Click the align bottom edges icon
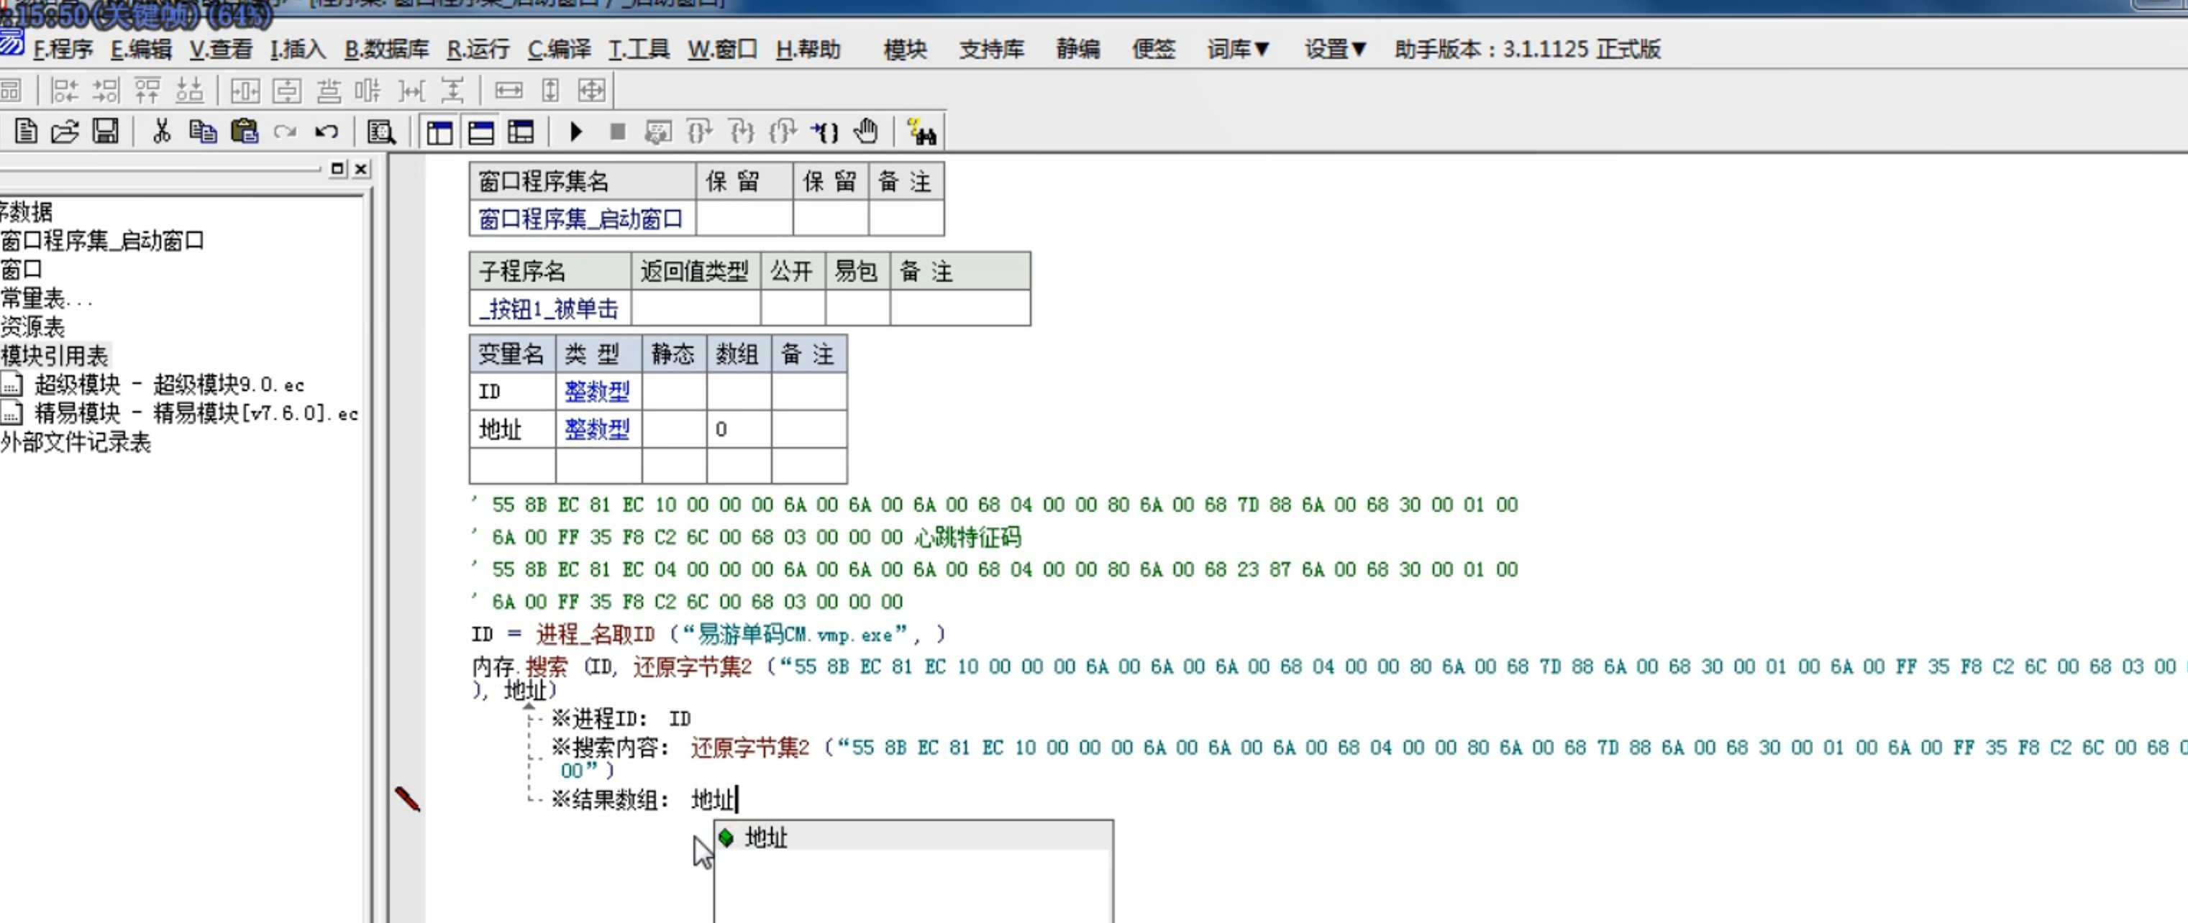The height and width of the screenshot is (923, 2188). 188,90
